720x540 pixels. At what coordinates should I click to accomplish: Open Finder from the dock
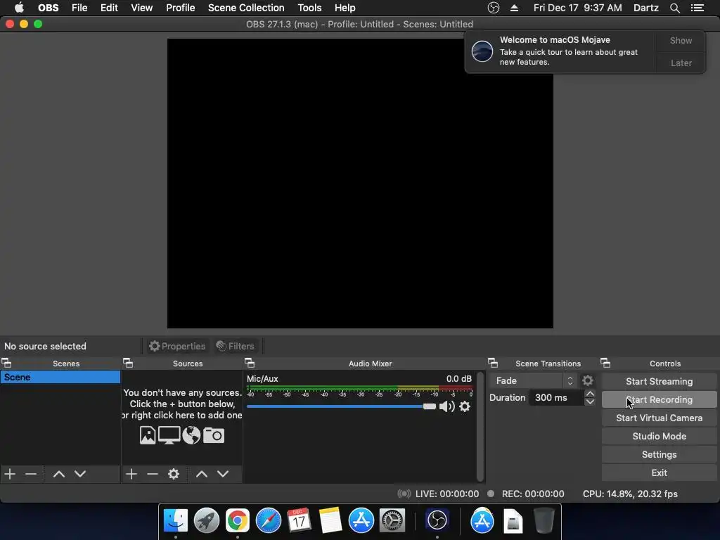[x=176, y=521]
